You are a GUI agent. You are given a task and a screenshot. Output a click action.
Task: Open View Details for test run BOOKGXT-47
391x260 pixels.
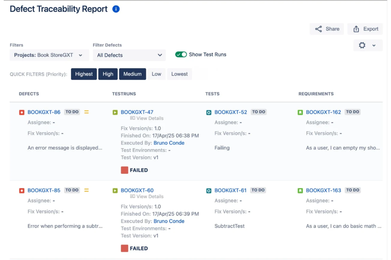pos(146,118)
